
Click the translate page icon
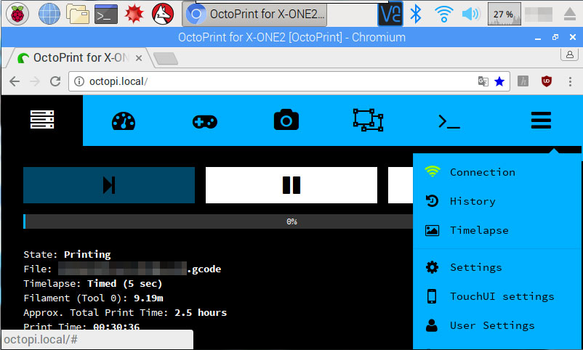(483, 81)
